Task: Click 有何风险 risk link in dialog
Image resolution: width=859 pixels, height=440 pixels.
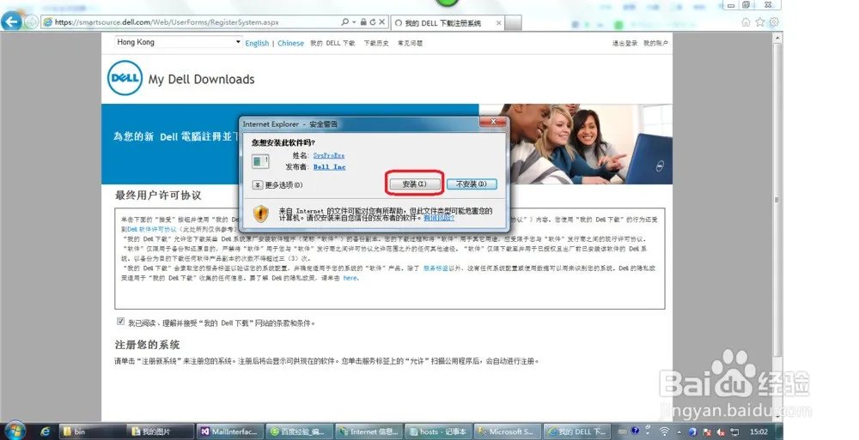Action: coord(438,218)
